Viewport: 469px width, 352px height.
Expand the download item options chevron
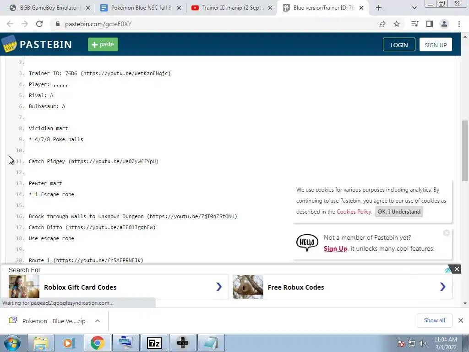tap(98, 321)
